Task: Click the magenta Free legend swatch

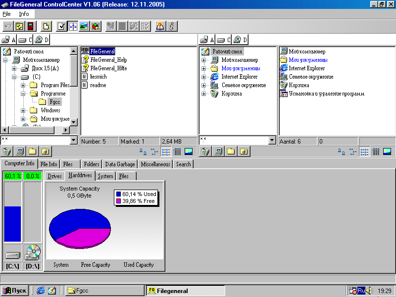Action: [118, 201]
